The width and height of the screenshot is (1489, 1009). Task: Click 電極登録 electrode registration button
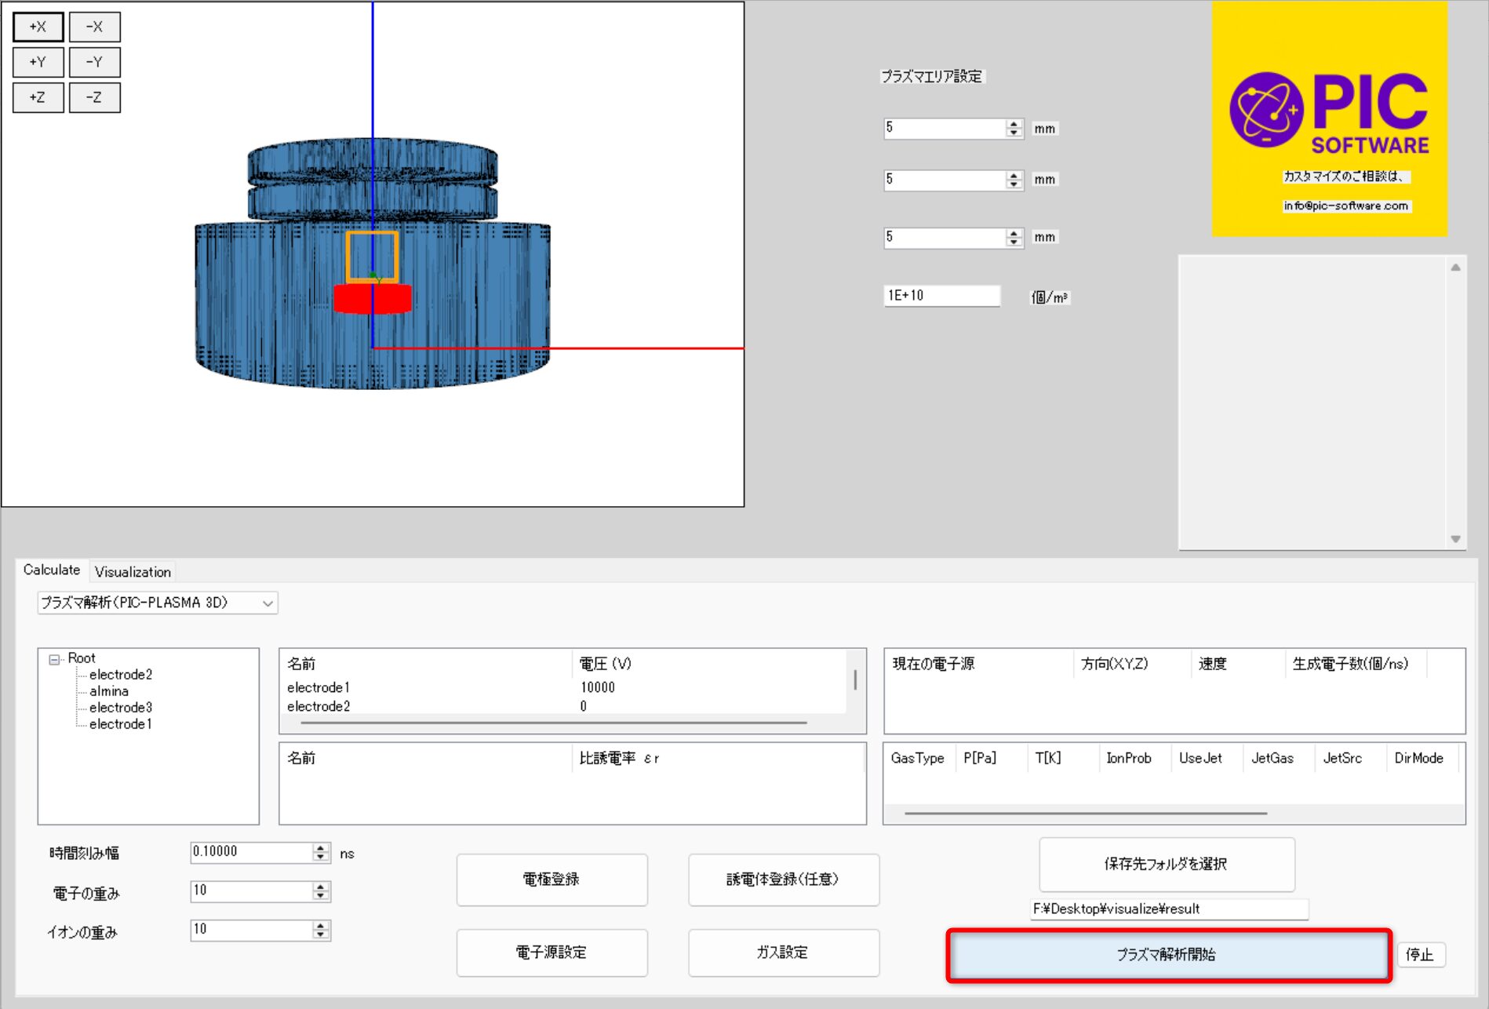(x=552, y=880)
